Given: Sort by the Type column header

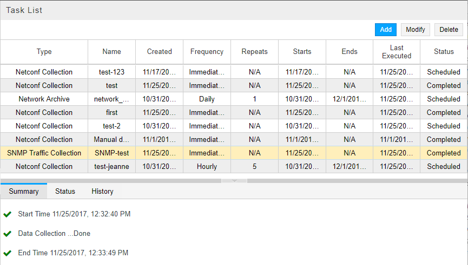Looking at the screenshot, I should (x=44, y=52).
